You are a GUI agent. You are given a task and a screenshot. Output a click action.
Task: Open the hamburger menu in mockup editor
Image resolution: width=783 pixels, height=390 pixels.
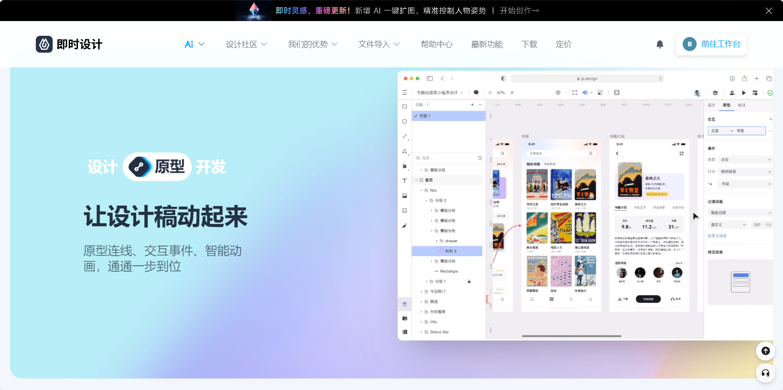[x=405, y=92]
